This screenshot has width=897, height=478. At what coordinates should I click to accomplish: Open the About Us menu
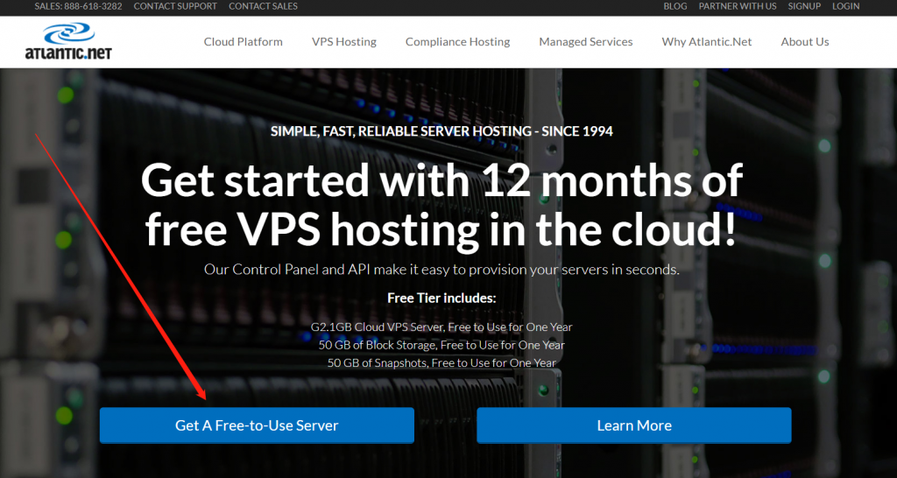click(805, 42)
